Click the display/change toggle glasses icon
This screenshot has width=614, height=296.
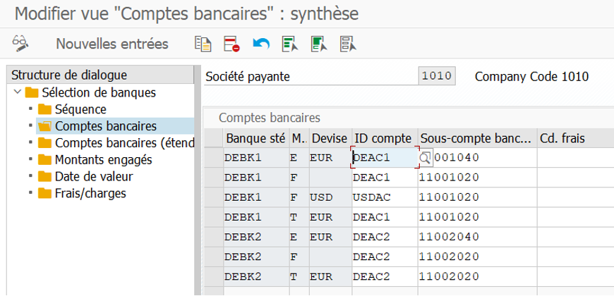click(x=19, y=44)
